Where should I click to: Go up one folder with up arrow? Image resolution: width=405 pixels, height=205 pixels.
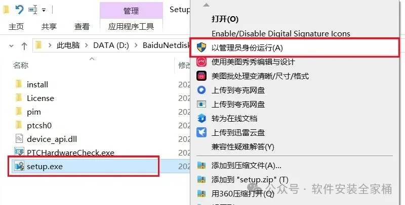24,46
